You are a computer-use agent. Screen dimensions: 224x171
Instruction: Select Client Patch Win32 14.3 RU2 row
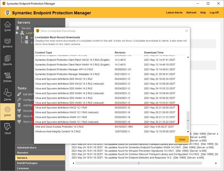click(x=110, y=60)
